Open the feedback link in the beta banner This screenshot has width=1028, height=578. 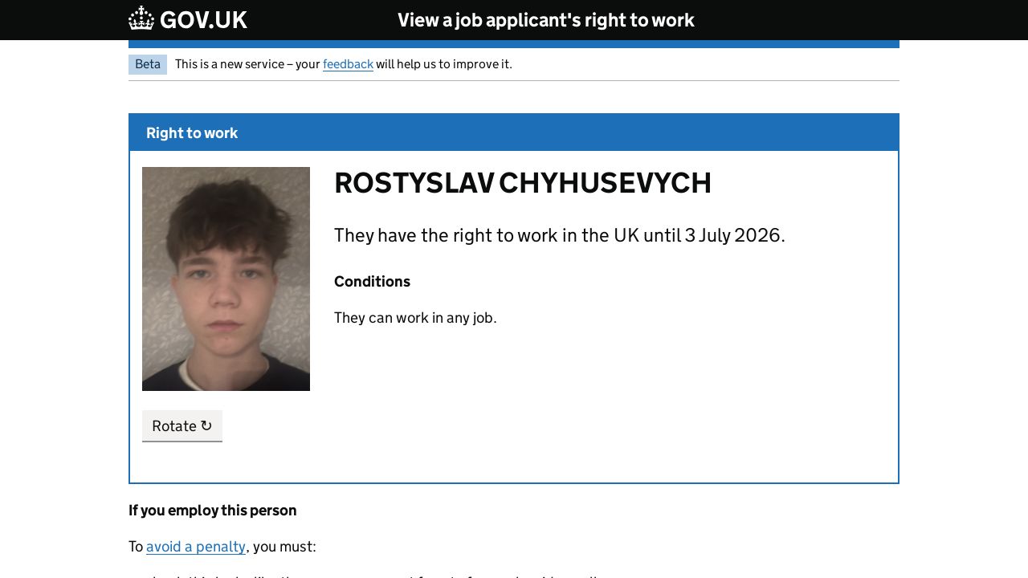click(348, 64)
